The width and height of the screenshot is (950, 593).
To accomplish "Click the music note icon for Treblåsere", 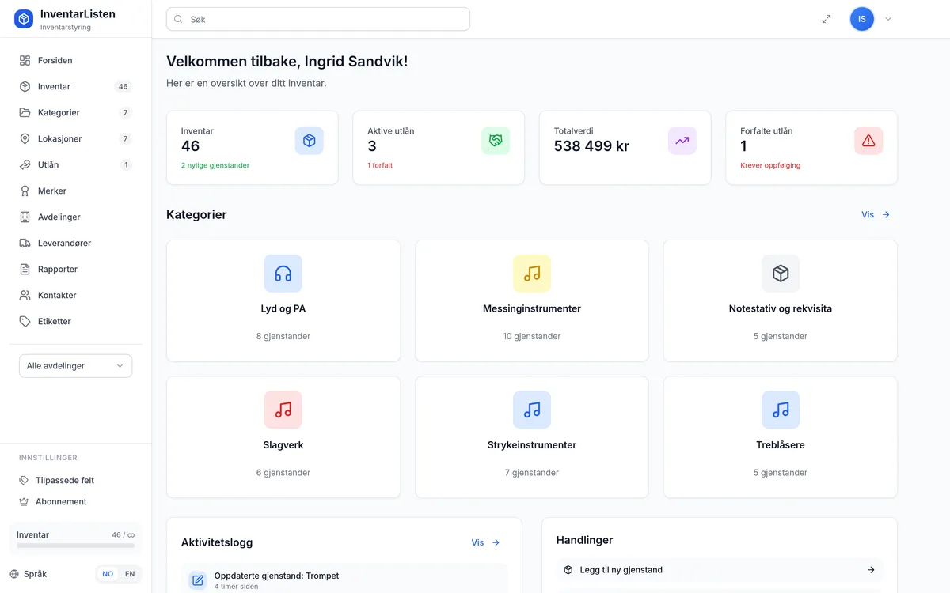I will coord(781,410).
